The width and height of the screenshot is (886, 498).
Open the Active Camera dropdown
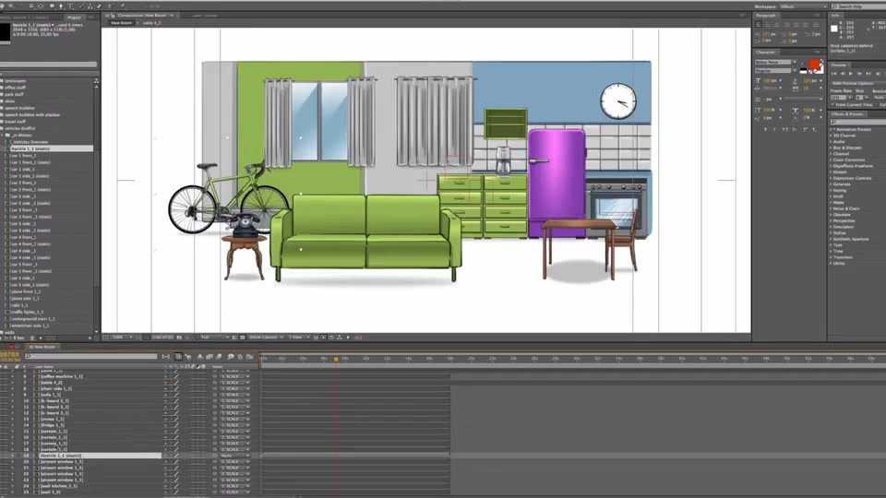coord(266,338)
